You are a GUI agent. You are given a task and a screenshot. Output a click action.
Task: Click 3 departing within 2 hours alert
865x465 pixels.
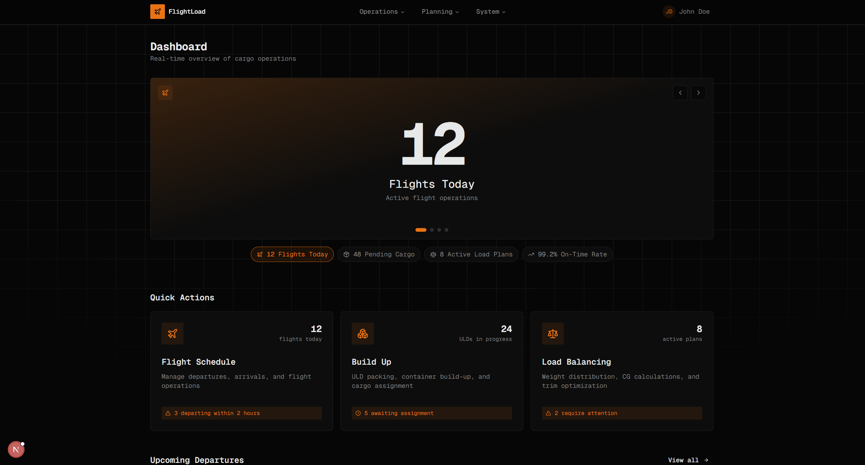coord(241,413)
